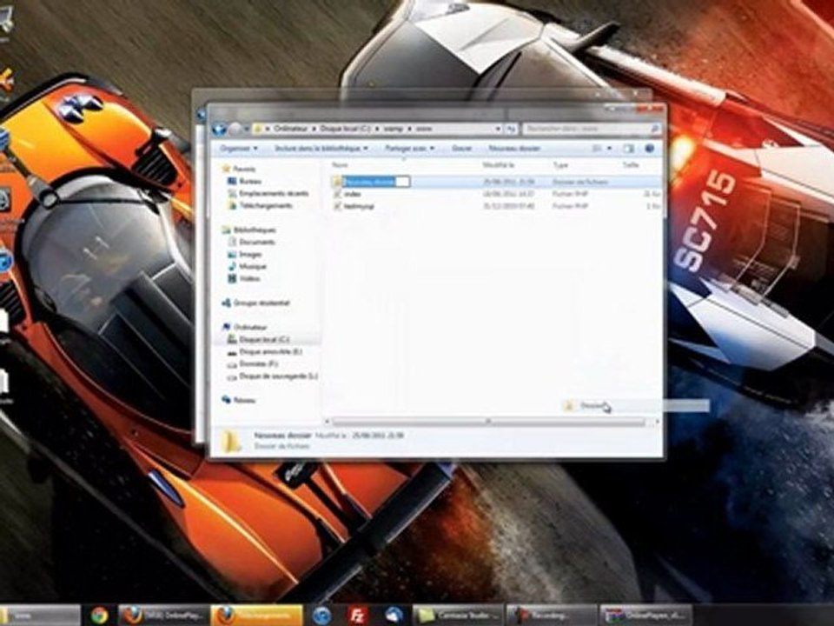Open help with the blue question mark icon
Image resolution: width=834 pixels, height=626 pixels.
[650, 149]
